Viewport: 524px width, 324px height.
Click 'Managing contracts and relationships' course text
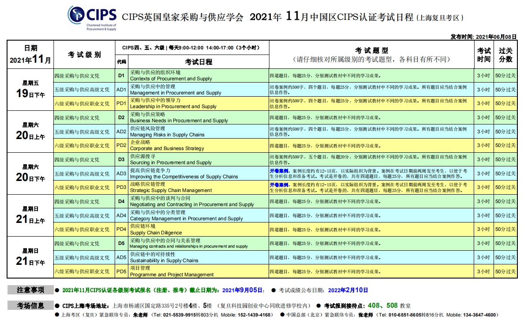(x=189, y=246)
